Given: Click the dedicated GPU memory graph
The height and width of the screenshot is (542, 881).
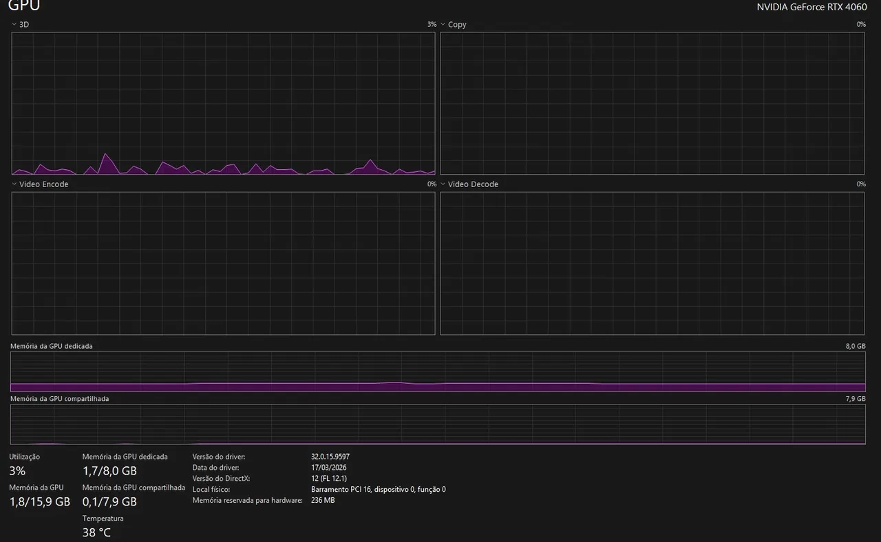Looking at the screenshot, I should tap(438, 372).
